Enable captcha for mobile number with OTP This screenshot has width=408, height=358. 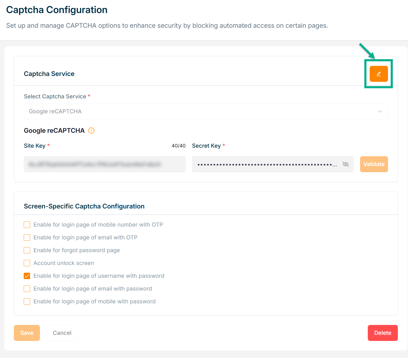point(27,225)
